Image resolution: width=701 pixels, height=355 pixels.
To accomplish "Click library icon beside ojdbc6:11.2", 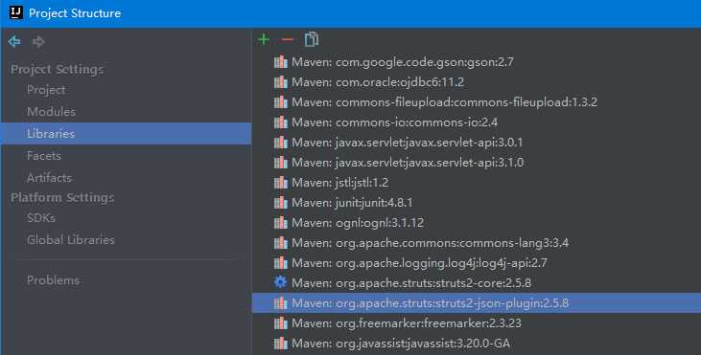I will 280,82.
